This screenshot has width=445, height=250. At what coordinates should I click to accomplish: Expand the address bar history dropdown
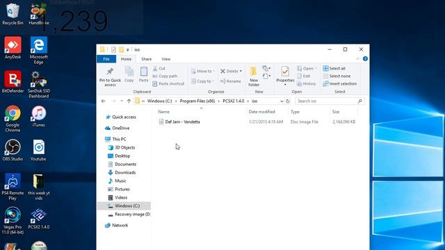coord(282,101)
